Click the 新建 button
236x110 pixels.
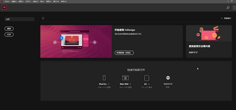pyautogui.click(x=9, y=29)
